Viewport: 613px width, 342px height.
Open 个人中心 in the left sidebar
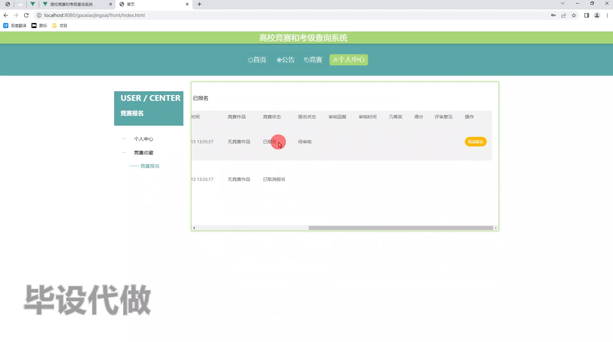coord(144,139)
